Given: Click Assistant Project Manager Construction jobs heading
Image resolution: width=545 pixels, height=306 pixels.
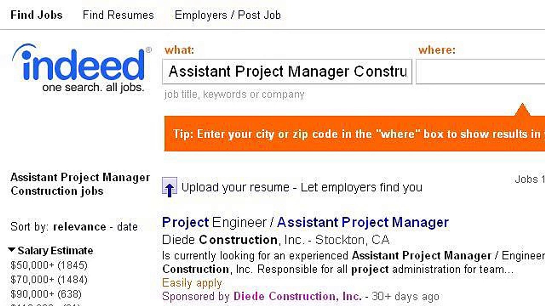Looking at the screenshot, I should click(80, 184).
